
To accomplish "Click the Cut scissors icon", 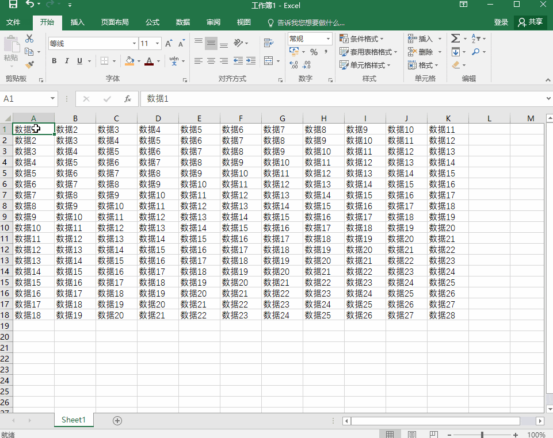I will [x=29, y=39].
